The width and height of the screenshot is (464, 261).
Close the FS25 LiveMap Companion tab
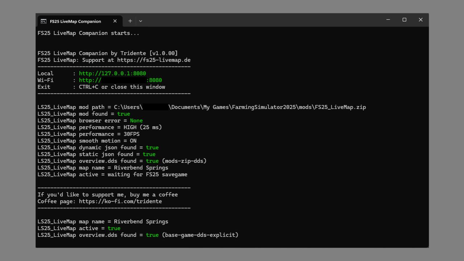click(115, 21)
